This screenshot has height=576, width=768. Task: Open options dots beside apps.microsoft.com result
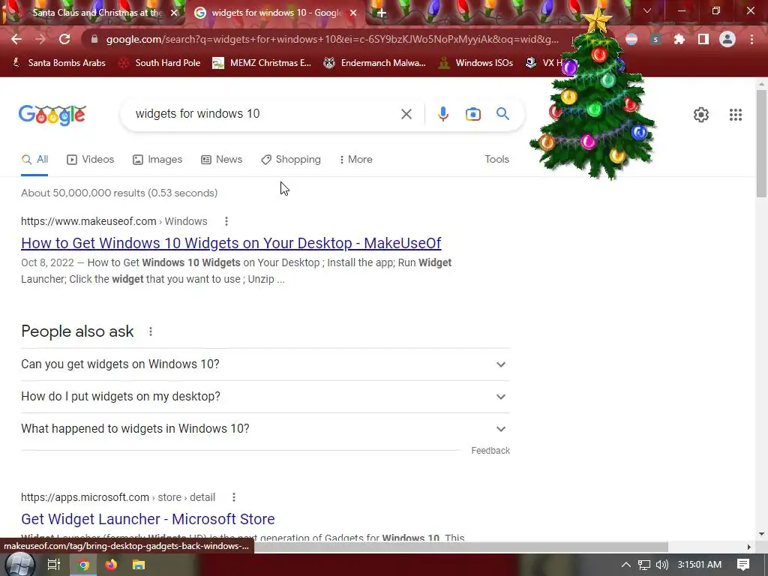[x=234, y=498]
